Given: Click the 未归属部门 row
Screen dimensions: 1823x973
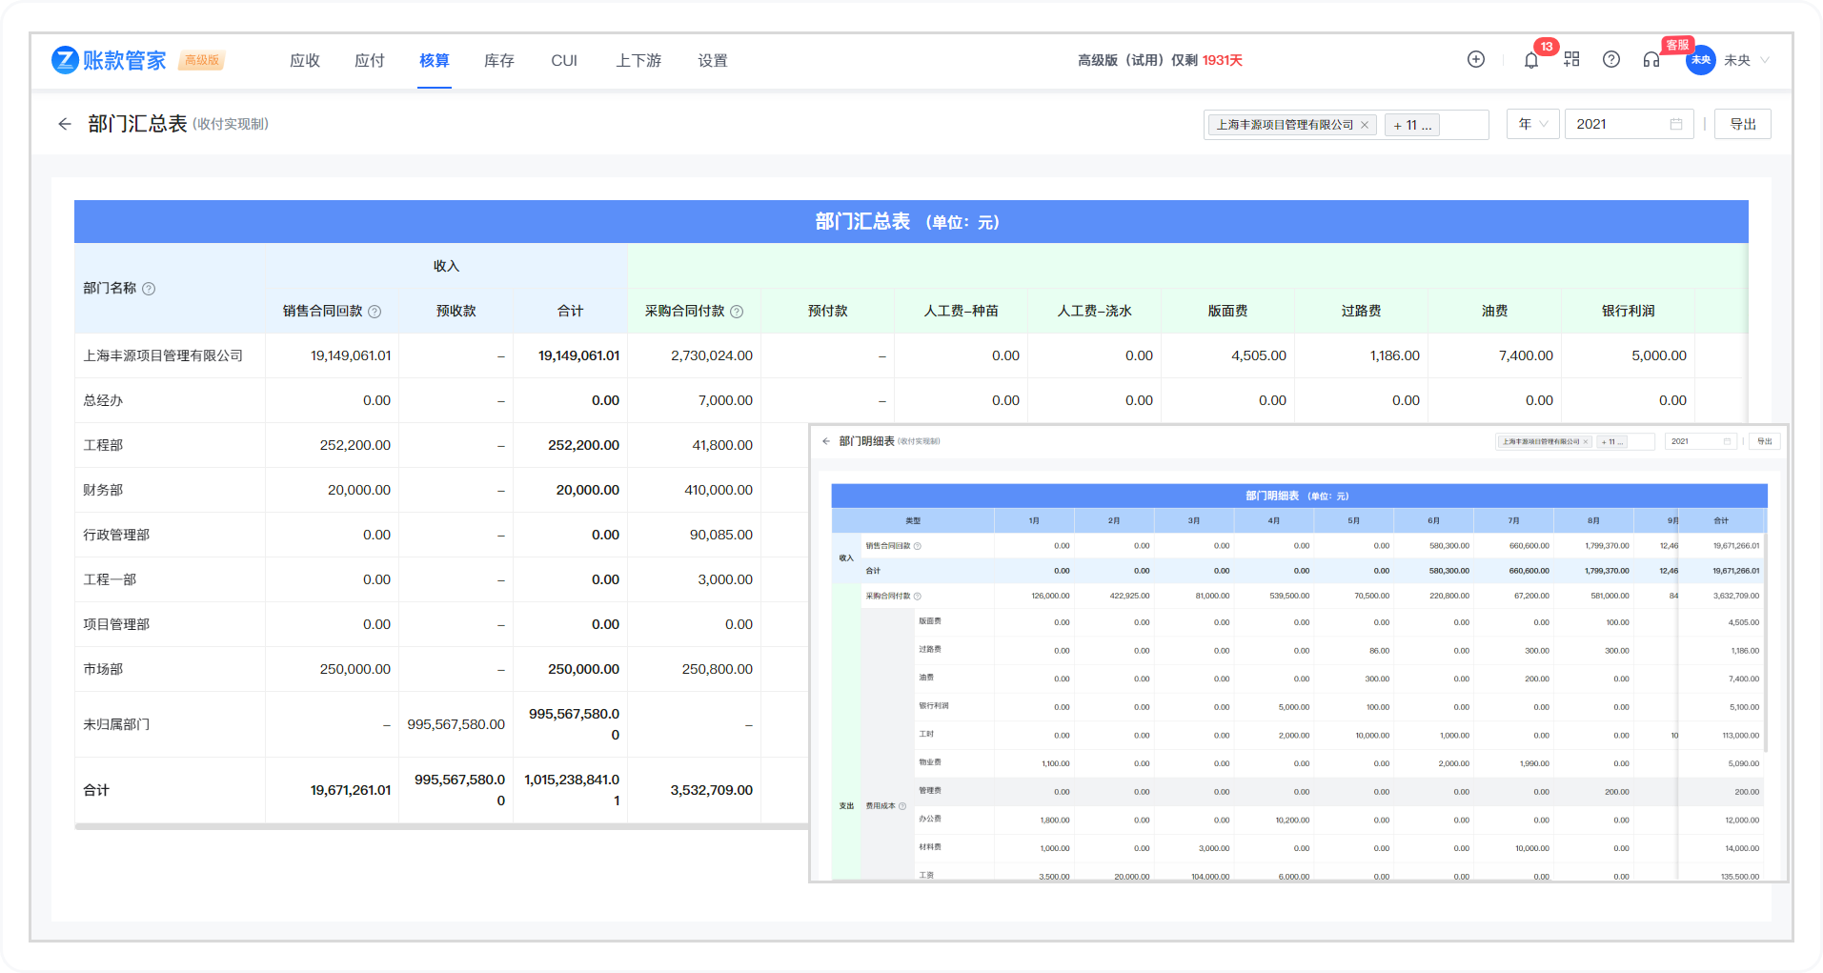Looking at the screenshot, I should point(116,724).
